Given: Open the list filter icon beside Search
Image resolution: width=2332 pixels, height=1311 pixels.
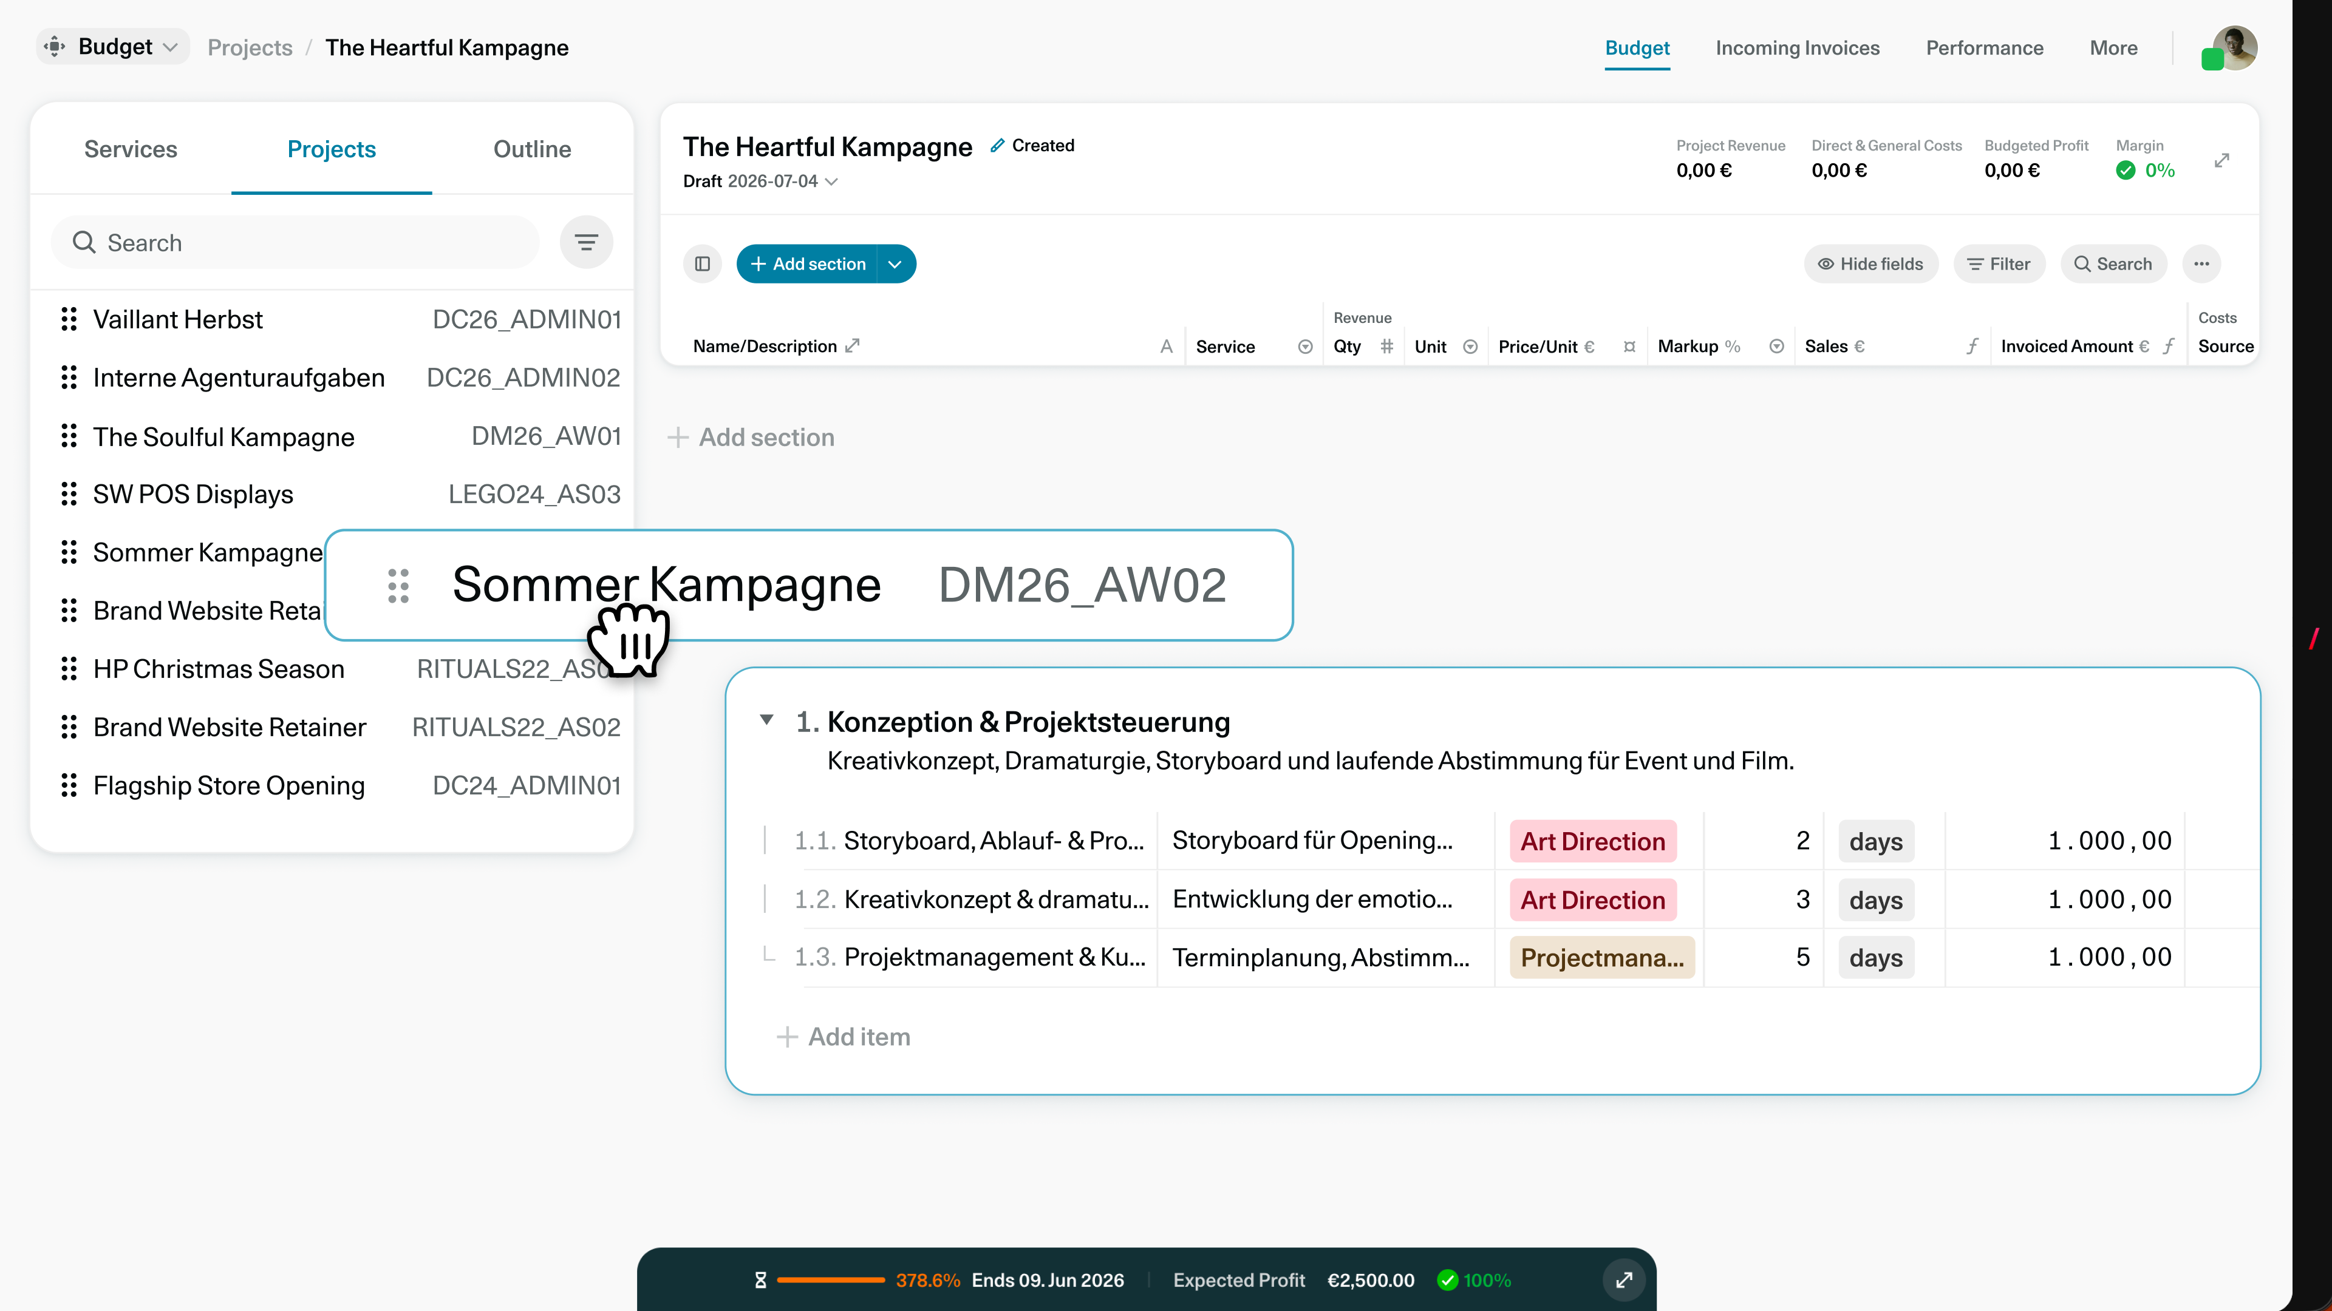Looking at the screenshot, I should (x=585, y=243).
